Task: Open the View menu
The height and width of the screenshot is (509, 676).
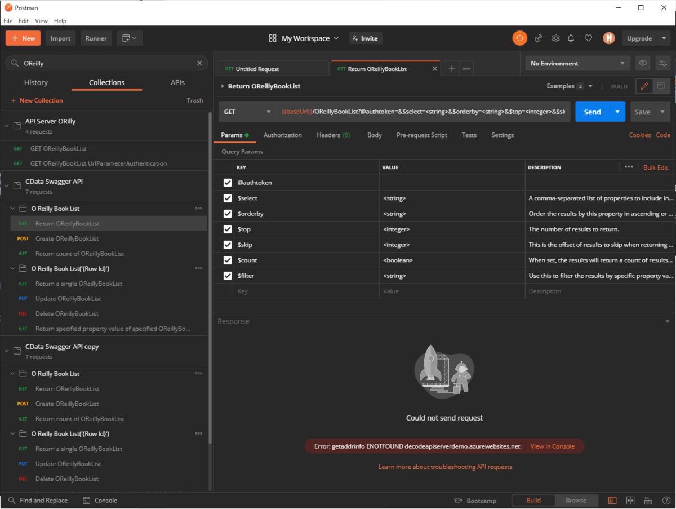Action: (41, 21)
